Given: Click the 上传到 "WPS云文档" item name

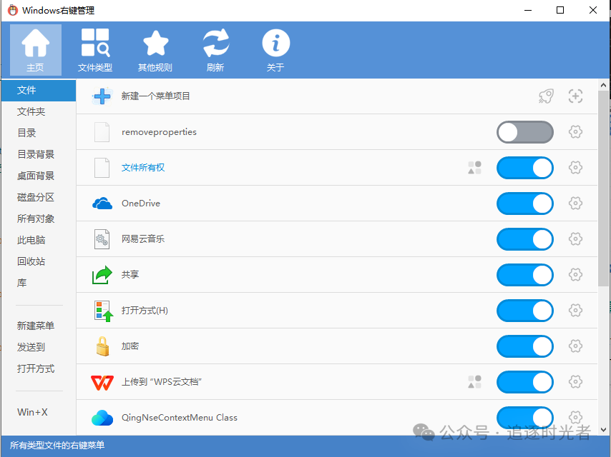Looking at the screenshot, I should coord(161,381).
